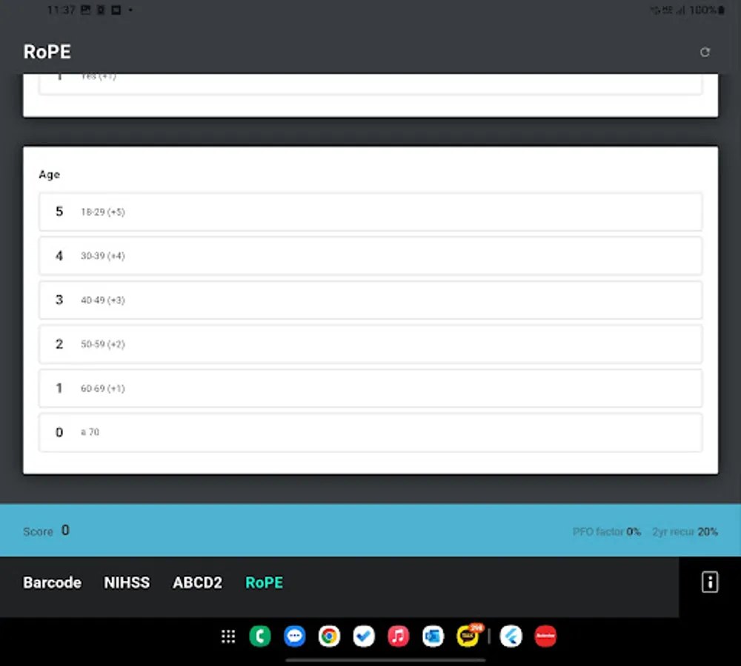Tap the Score display in the blue bar
This screenshot has width=741, height=666.
(x=46, y=531)
